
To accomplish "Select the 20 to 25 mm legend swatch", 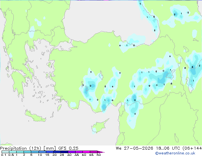I will [57, 152].
